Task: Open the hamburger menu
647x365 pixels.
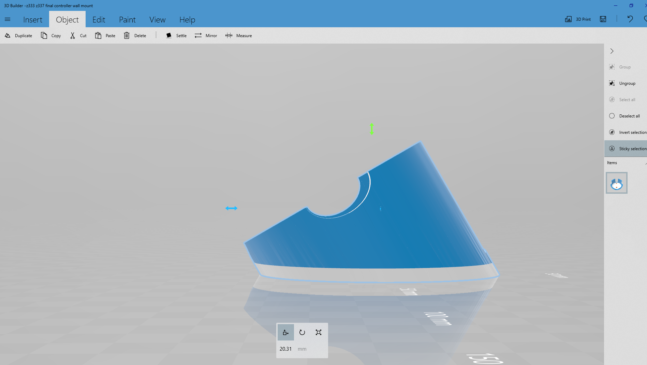Action: [x=8, y=19]
